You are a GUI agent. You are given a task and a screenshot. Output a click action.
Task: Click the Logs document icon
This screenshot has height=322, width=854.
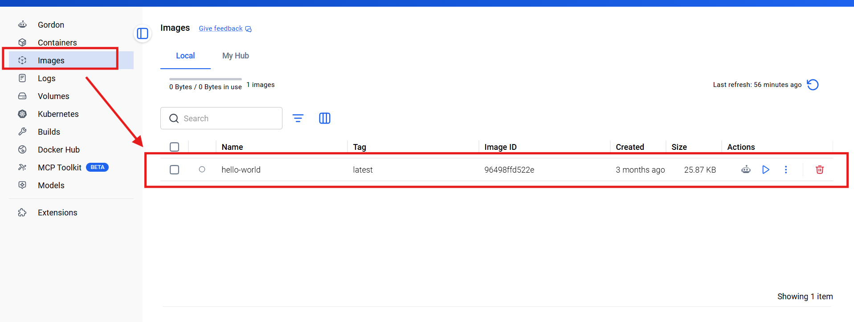coord(22,78)
